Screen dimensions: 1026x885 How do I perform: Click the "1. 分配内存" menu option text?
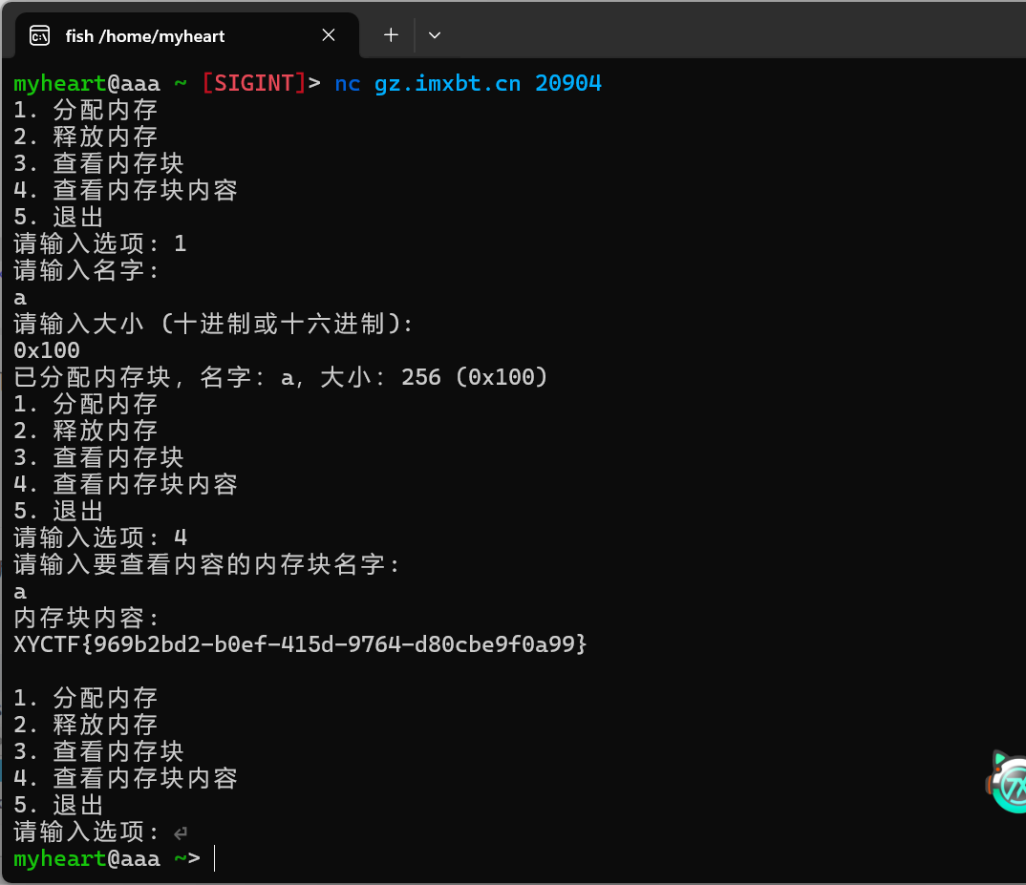click(x=86, y=110)
